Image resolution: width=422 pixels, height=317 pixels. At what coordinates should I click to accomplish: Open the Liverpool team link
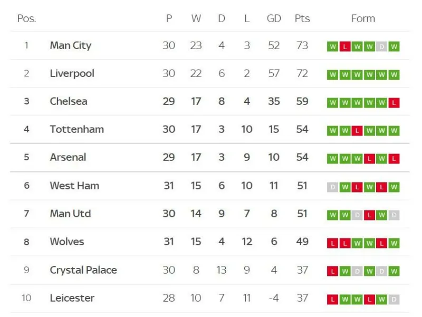[x=72, y=73]
